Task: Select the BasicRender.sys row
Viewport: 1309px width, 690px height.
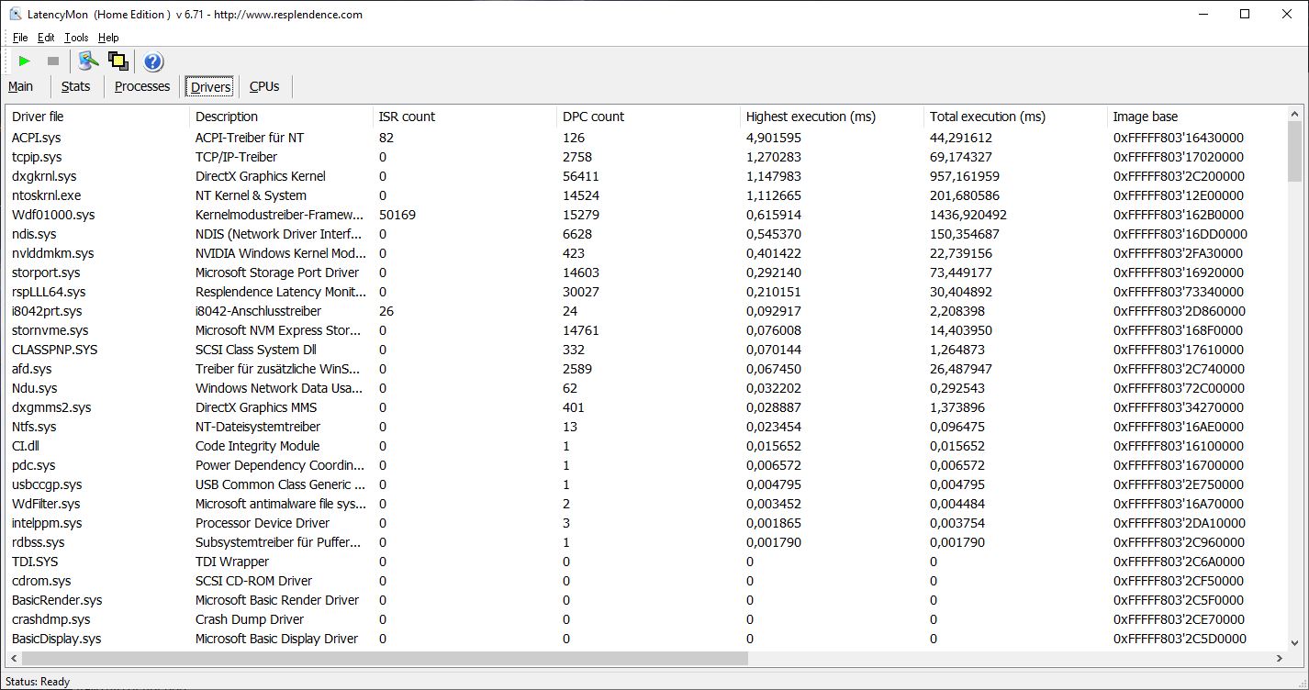Action: pyautogui.click(x=646, y=600)
